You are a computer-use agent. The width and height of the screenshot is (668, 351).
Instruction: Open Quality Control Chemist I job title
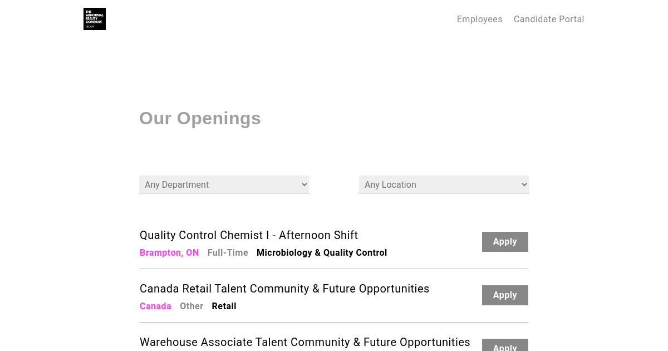tap(249, 235)
